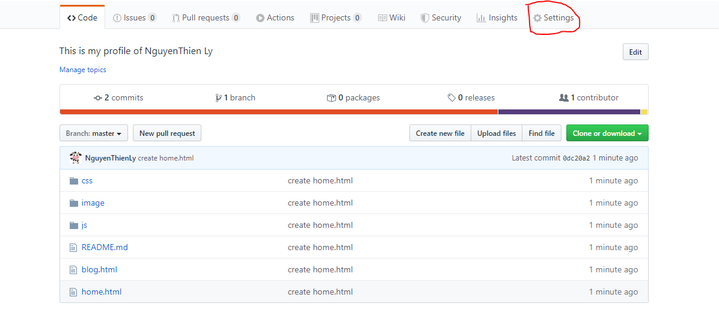The height and width of the screenshot is (309, 719).
Task: Click the NguyenThienLy avatar image
Action: pos(76,158)
